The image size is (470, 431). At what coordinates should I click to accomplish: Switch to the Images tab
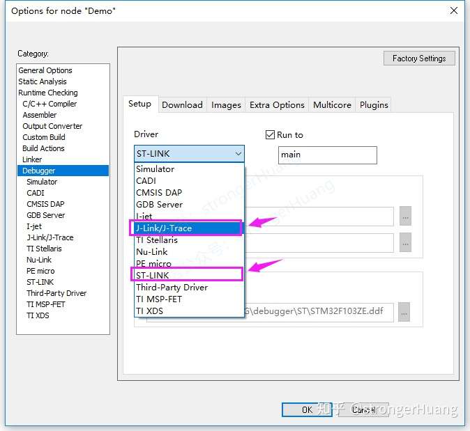click(x=226, y=105)
